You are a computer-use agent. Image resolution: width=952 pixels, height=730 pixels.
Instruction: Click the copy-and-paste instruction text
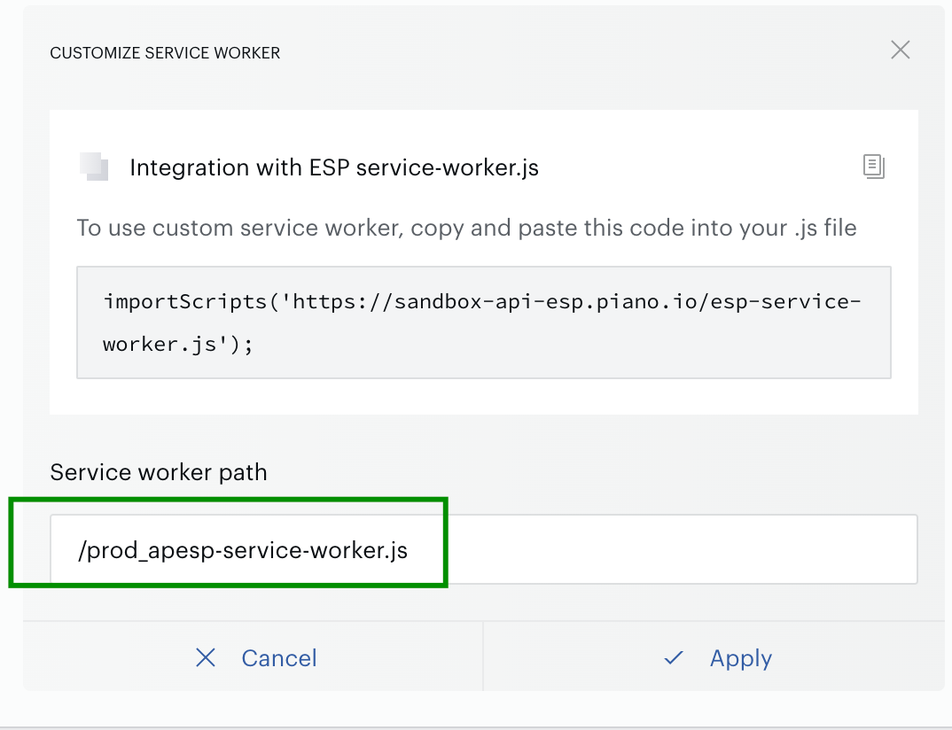466,229
